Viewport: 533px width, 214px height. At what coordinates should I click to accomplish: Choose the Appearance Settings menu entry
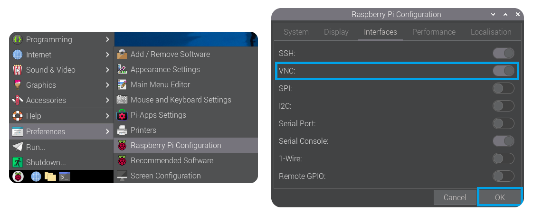point(186,69)
